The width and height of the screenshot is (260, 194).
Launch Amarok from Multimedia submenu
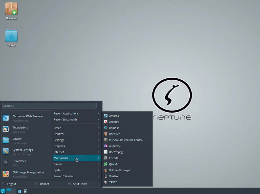127,116
